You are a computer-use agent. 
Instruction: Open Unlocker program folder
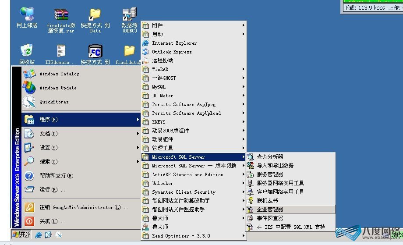(x=194, y=183)
